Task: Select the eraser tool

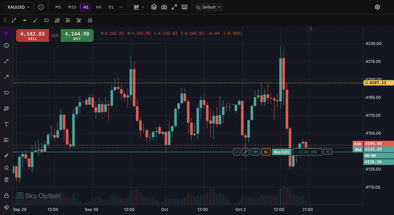Action: 6,168
